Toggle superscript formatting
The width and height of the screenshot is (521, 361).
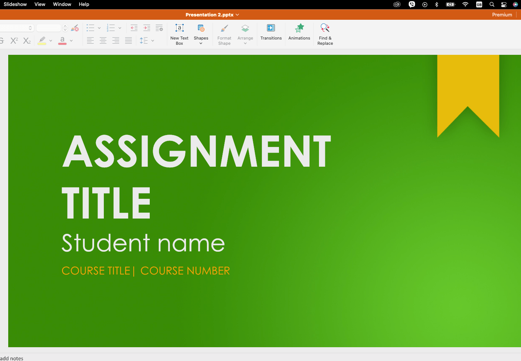[x=14, y=41]
